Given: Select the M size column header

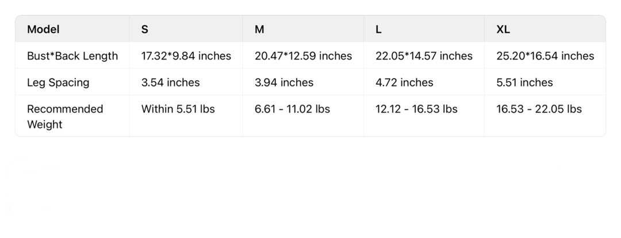Looking at the screenshot, I should [x=259, y=29].
